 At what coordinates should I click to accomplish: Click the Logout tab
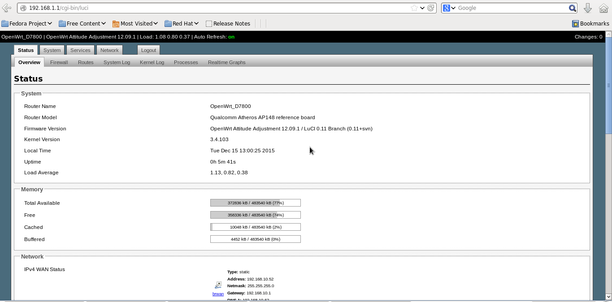148,50
